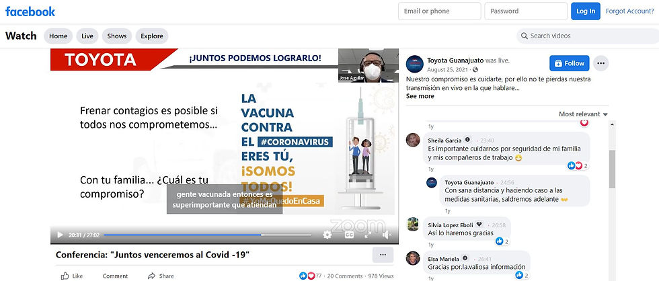Open Toyota Guanajuato reply avatar
The width and height of the screenshot is (659, 281).
click(x=432, y=183)
